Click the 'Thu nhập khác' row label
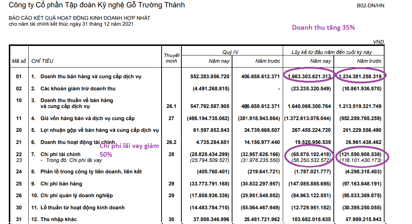Image resolution: width=412 pixels, height=224 pixels. (59, 219)
